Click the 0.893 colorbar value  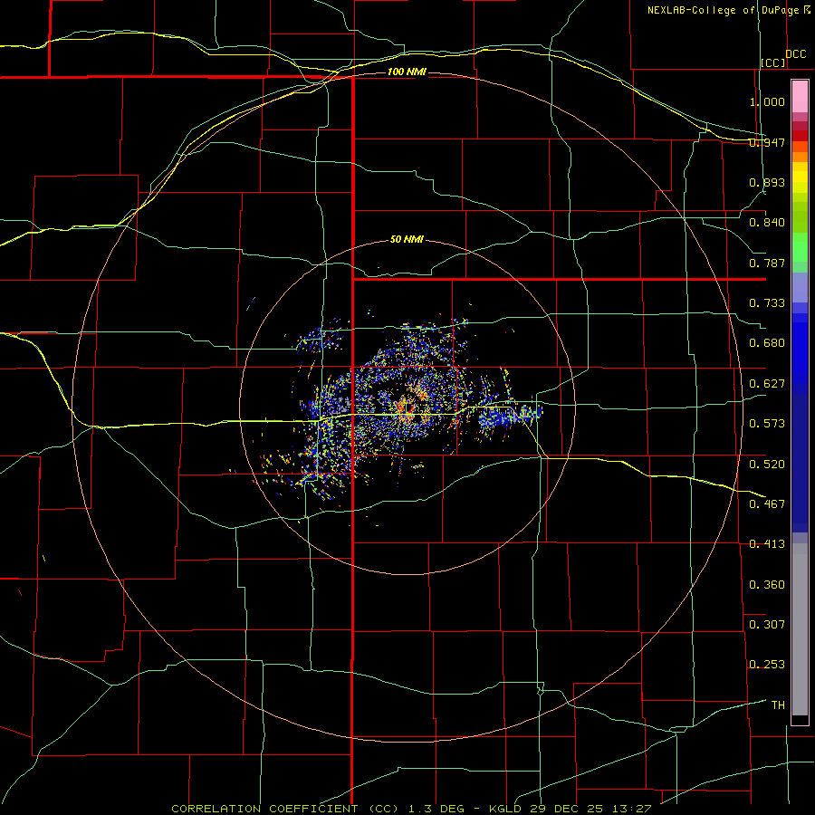point(767,182)
